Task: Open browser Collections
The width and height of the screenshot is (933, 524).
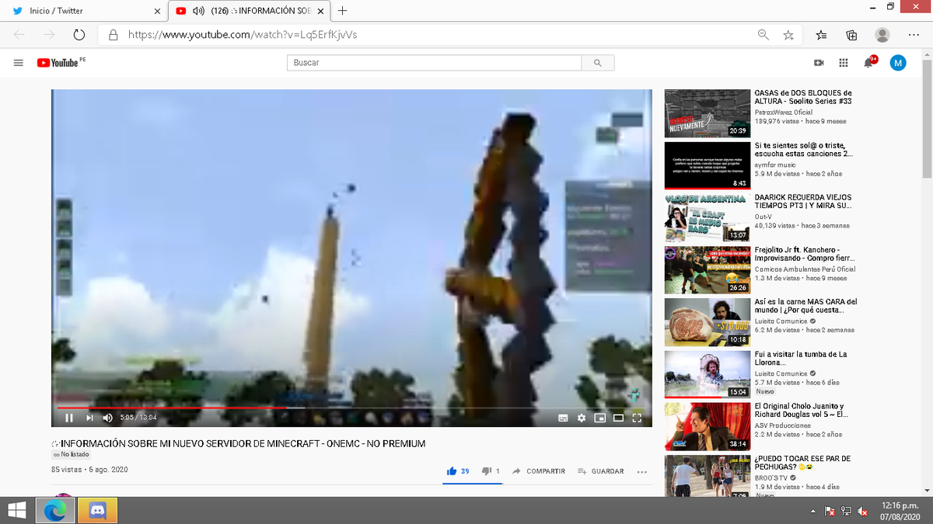Action: 851,35
